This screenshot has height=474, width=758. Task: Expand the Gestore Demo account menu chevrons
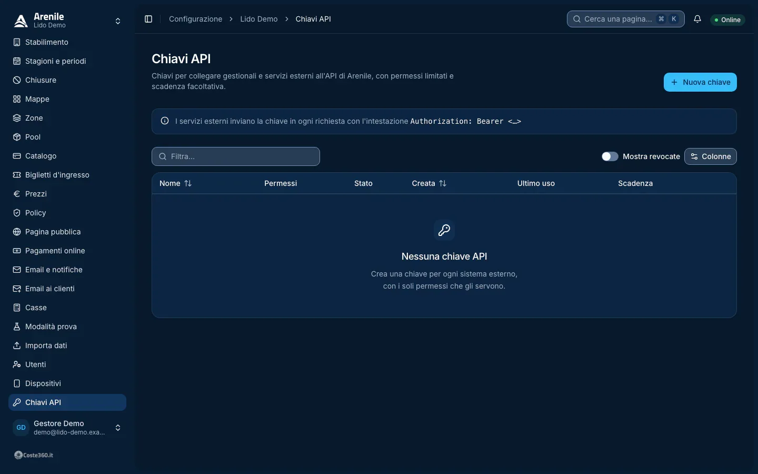click(118, 428)
